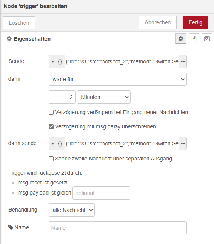Image resolution: width=214 pixels, height=244 pixels.
Task: Open node description document icon
Action: point(194,39)
